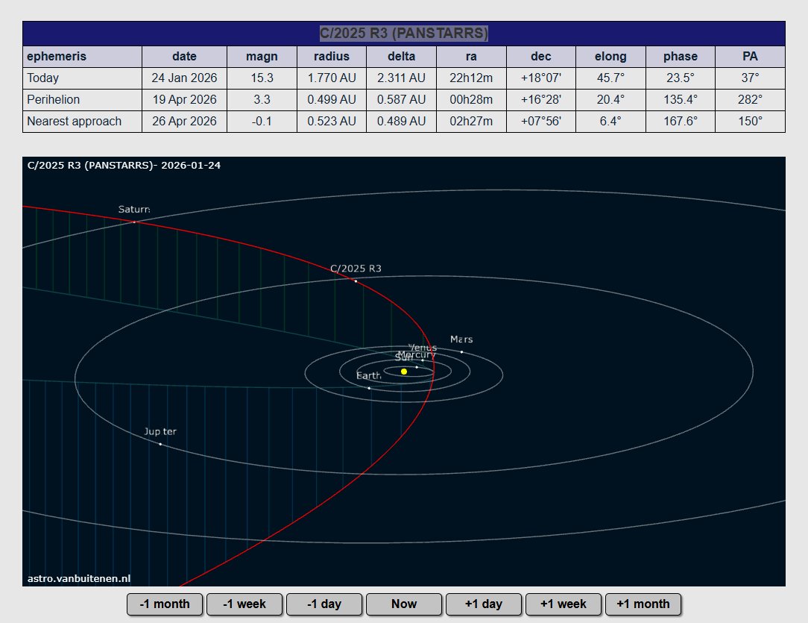The height and width of the screenshot is (623, 808).
Task: Step back one week in time
Action: tap(244, 604)
